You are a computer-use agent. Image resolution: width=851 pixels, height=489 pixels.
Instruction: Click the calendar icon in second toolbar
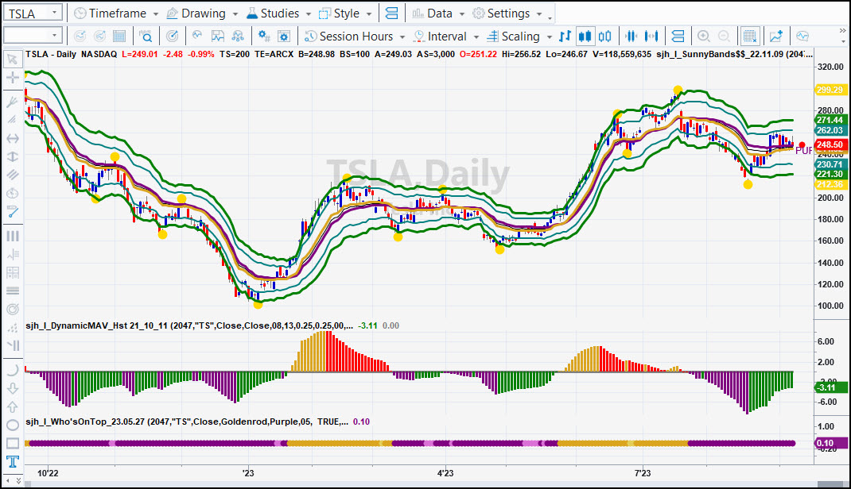pos(119,37)
